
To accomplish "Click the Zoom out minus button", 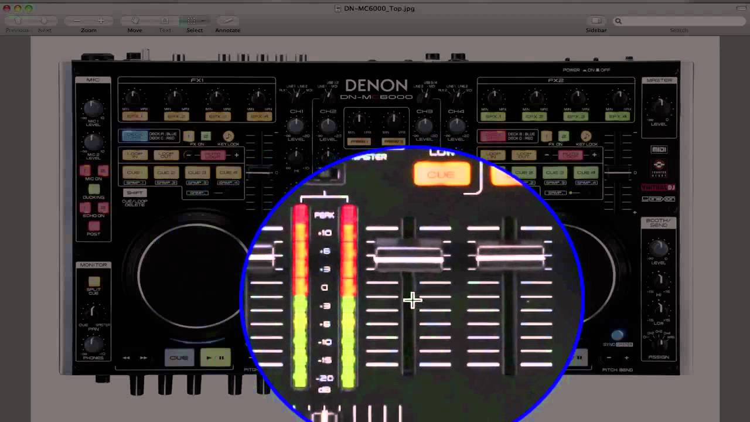I will [77, 21].
